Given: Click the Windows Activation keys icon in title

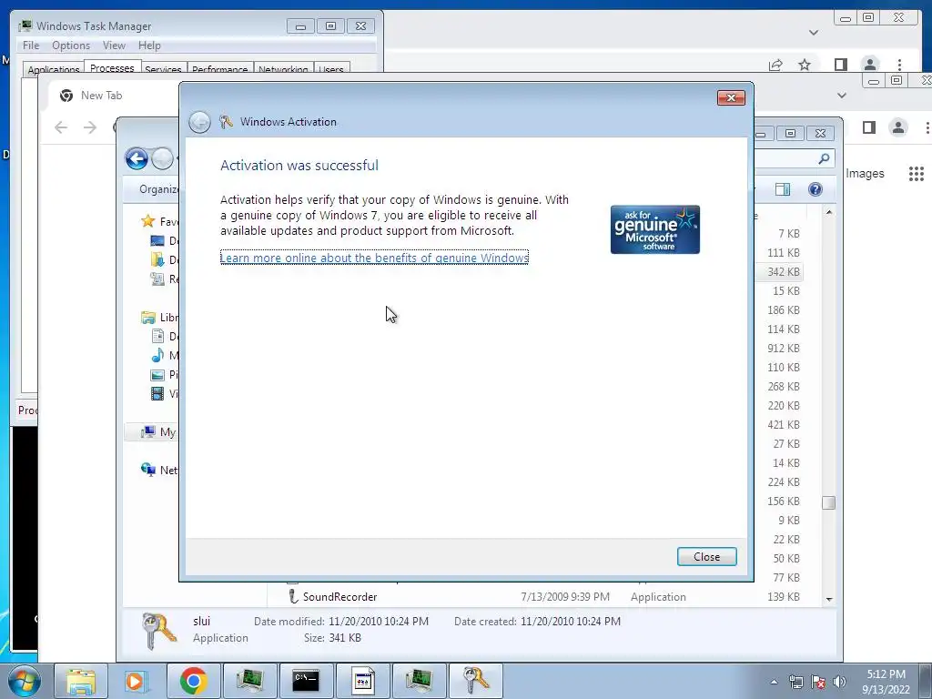Looking at the screenshot, I should (226, 122).
